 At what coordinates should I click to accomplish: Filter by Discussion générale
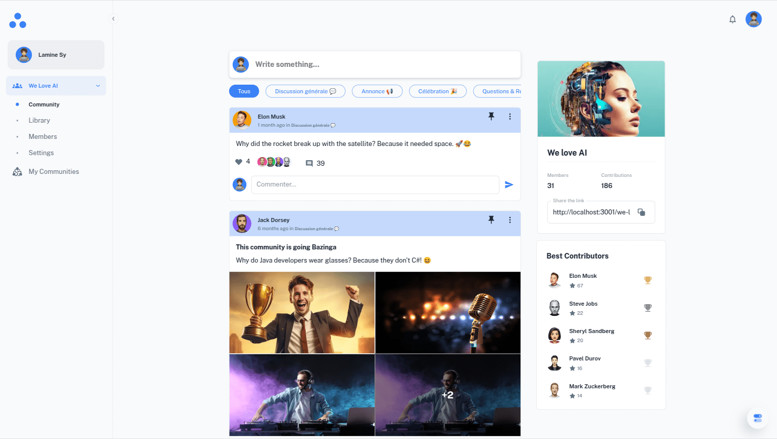tap(306, 91)
